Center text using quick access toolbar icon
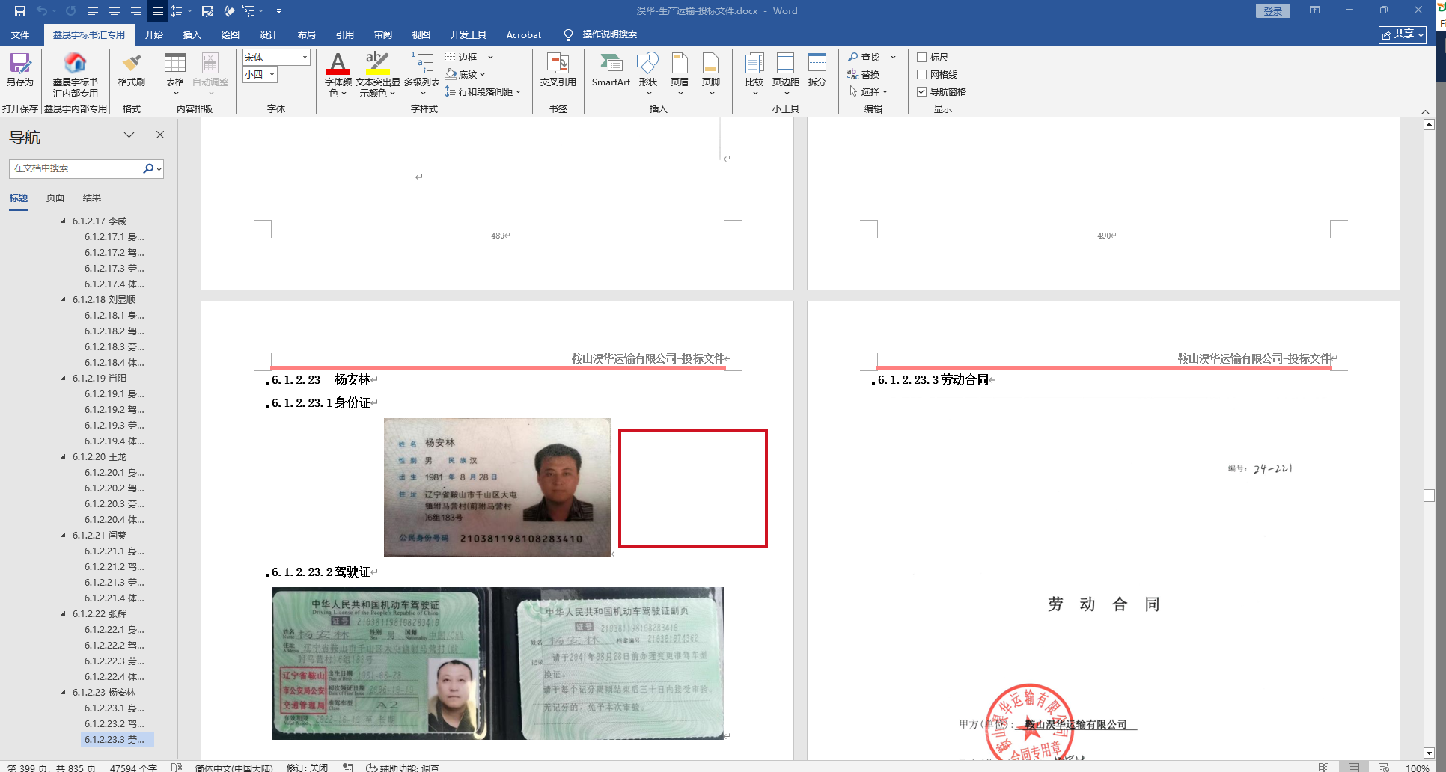This screenshot has height=772, width=1446. point(115,11)
